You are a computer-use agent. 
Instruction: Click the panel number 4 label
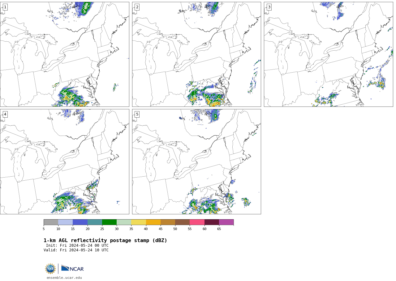tap(5, 114)
